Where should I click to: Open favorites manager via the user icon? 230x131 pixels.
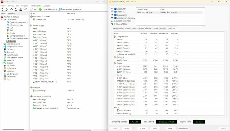click(x=21, y=9)
